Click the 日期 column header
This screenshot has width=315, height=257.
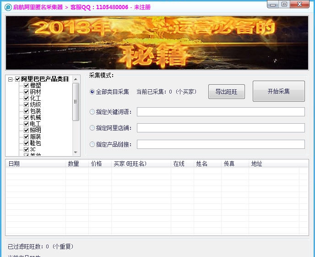click(36, 164)
